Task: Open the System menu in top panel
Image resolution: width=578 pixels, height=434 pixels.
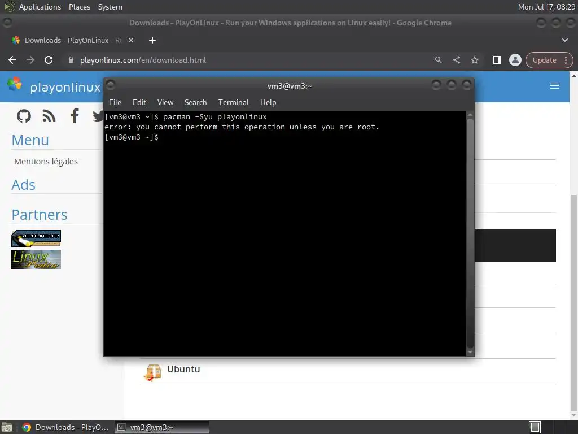Action: tap(110, 7)
